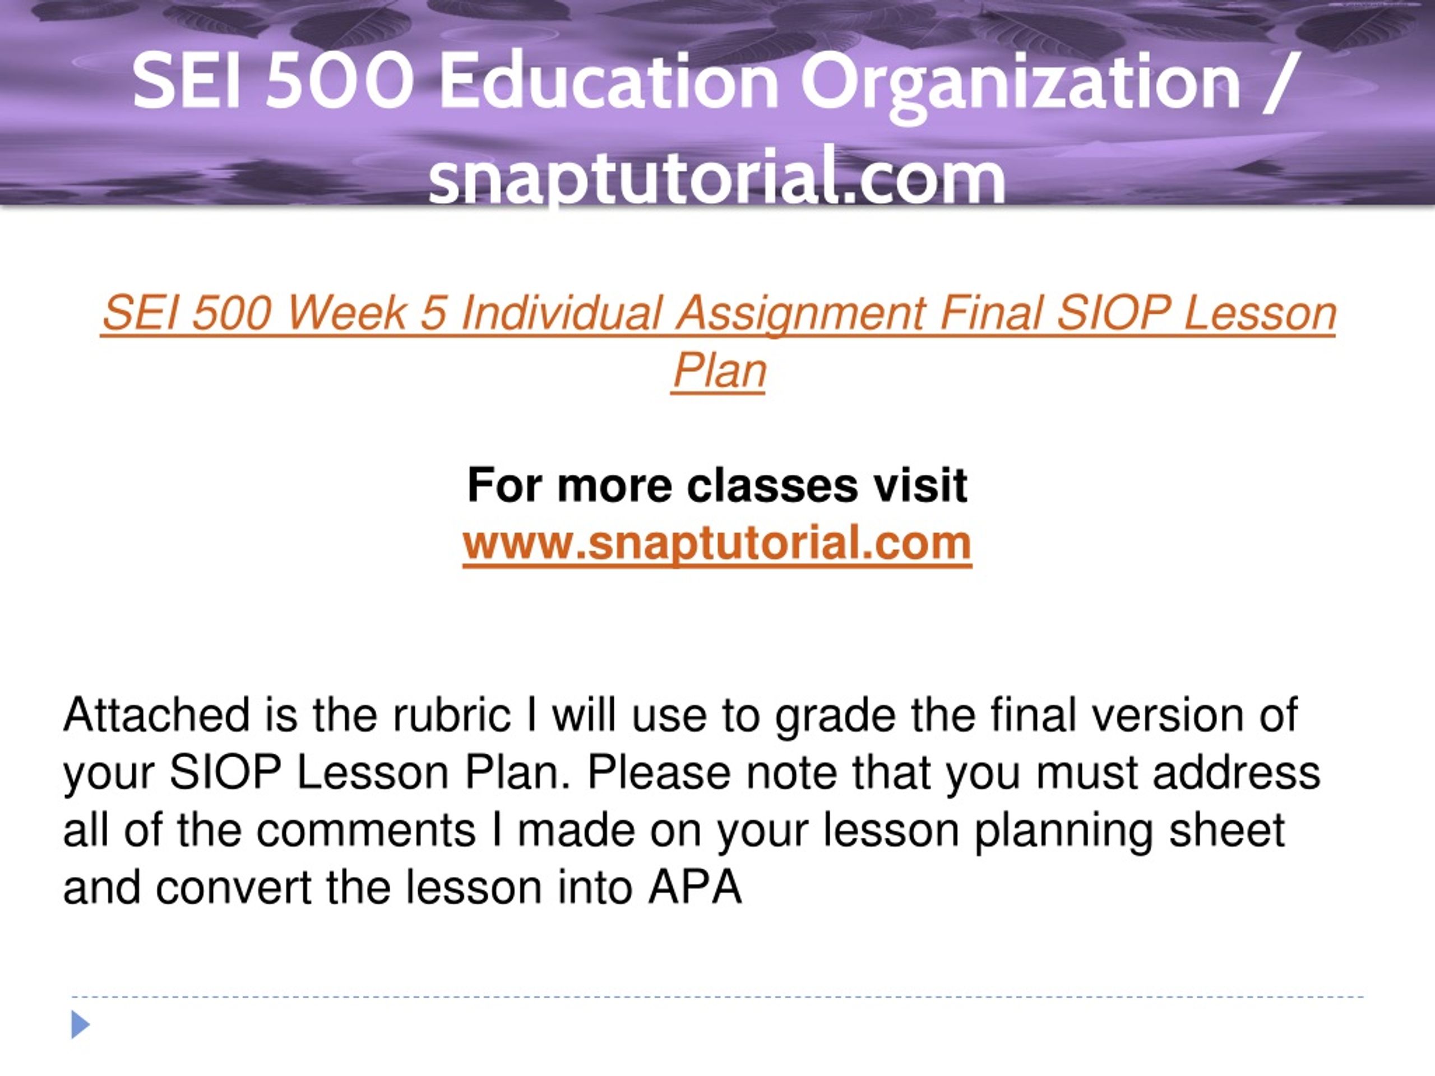This screenshot has width=1435, height=1076.
Task: Click the word 'APA' ending the paragraph
Action: click(695, 887)
